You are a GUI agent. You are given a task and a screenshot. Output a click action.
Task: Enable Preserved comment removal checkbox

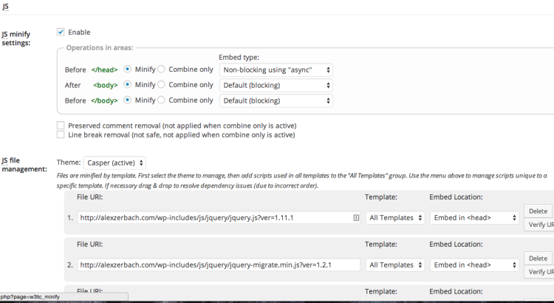pos(61,126)
